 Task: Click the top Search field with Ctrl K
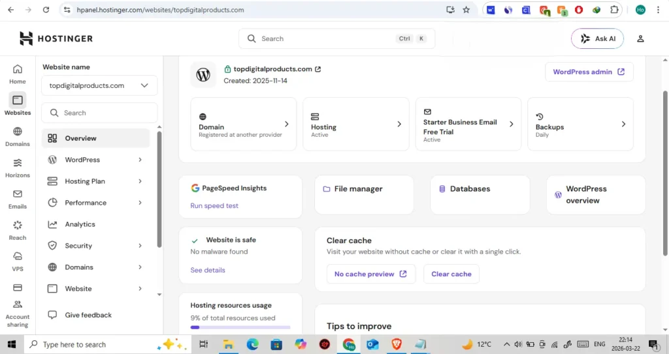tap(336, 38)
